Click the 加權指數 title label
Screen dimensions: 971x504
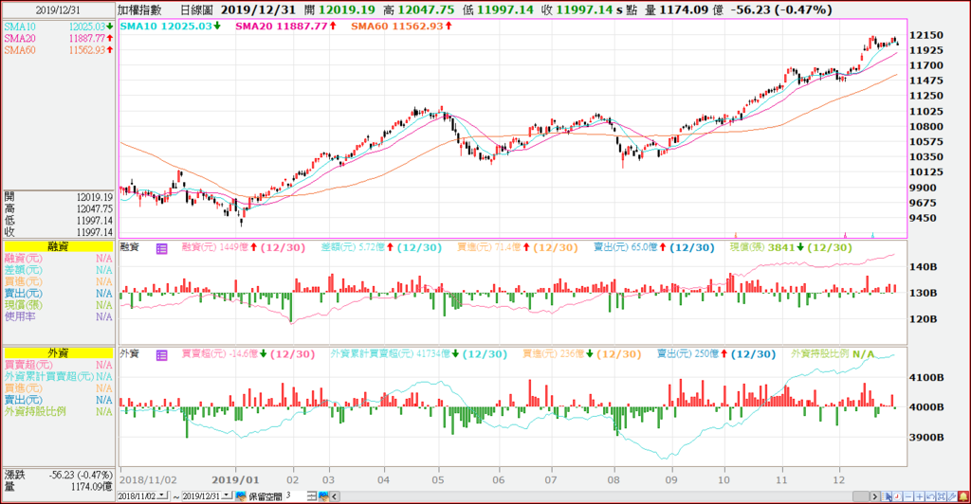(140, 9)
